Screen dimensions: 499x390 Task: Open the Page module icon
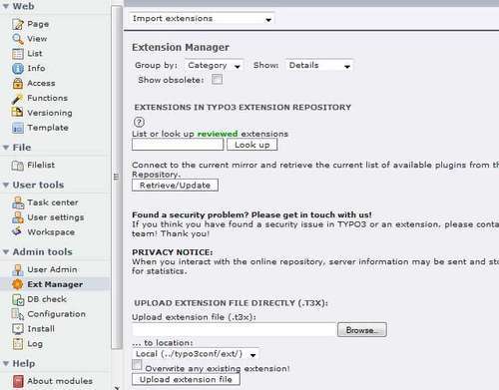coord(18,24)
